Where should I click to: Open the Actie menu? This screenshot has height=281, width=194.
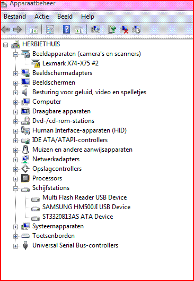click(41, 16)
